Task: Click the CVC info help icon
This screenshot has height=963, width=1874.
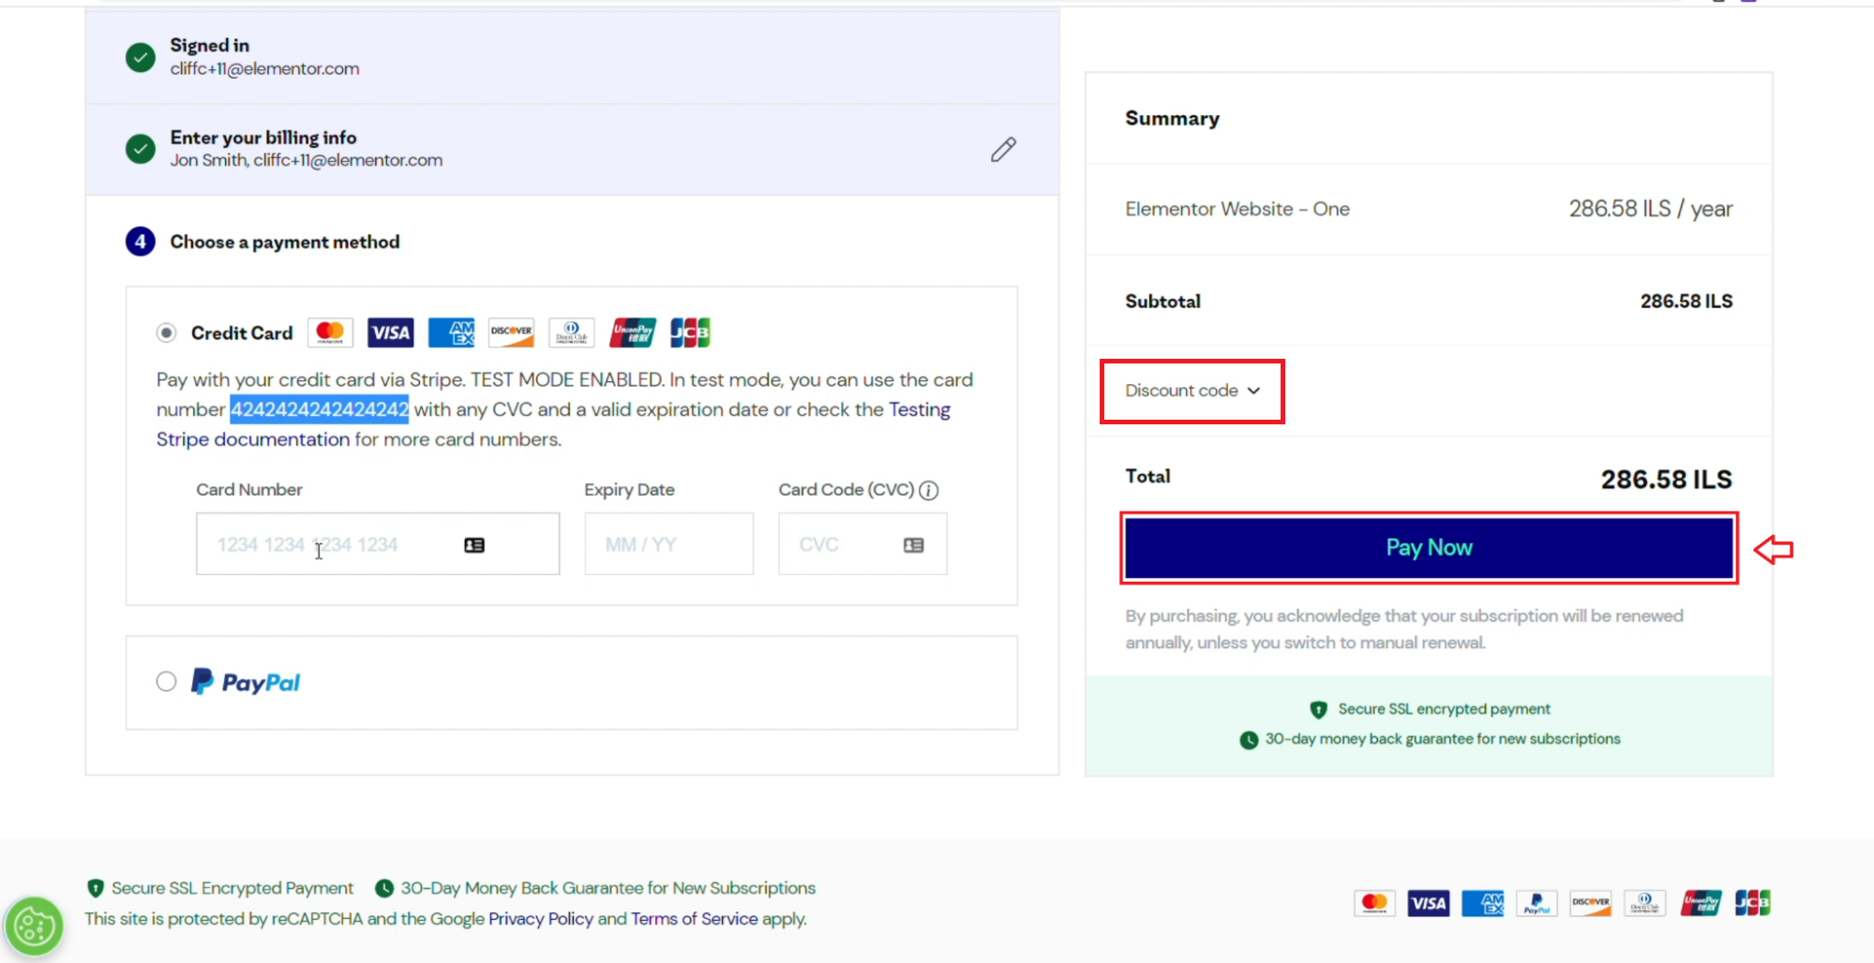Action: pos(928,490)
